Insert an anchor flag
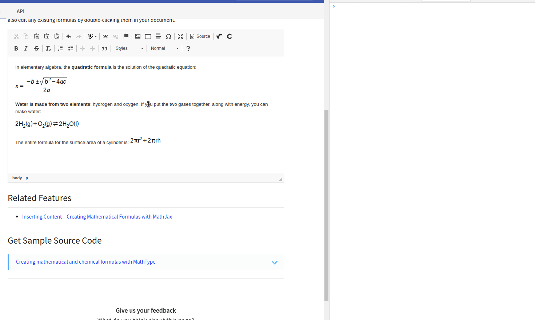This screenshot has height=320, width=535. (126, 36)
